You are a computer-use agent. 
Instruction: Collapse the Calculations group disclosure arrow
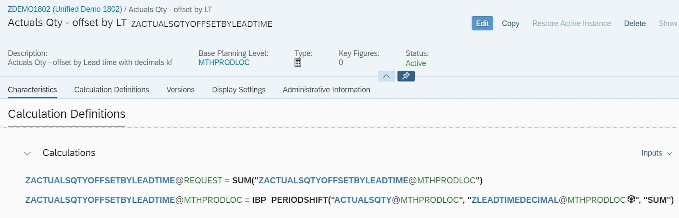(27, 153)
